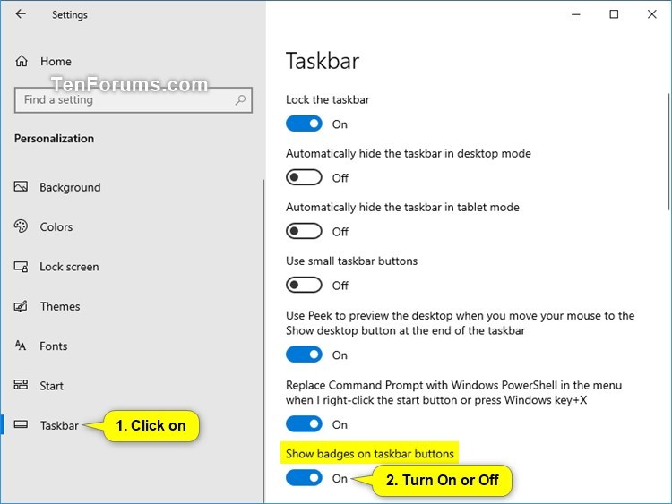Click the Find a setting search box

134,100
